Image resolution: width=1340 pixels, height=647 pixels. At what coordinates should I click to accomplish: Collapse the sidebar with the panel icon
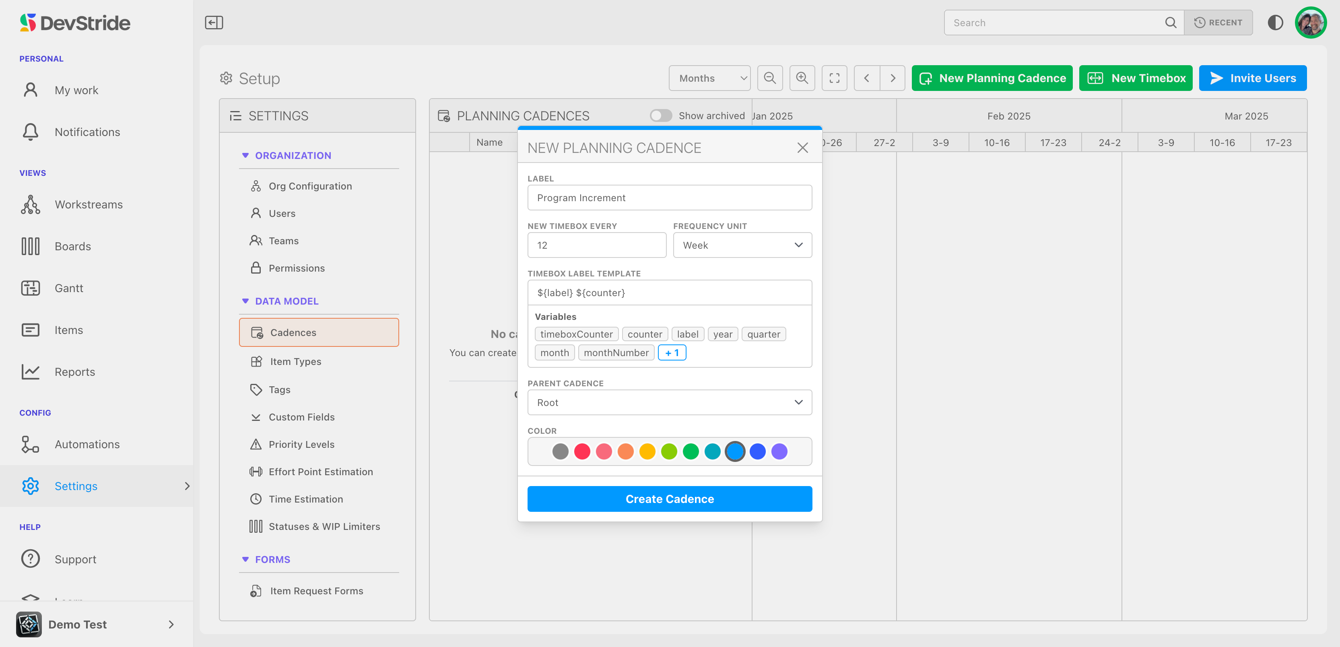214,23
